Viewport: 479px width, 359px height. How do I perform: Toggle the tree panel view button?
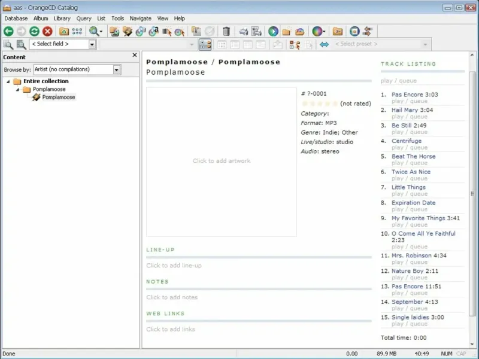[x=205, y=44]
